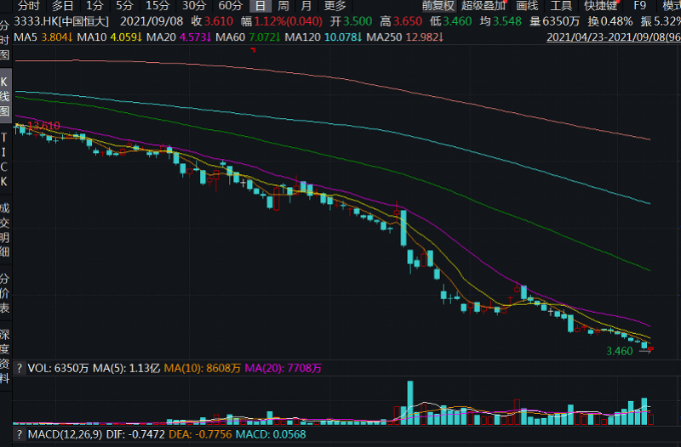Open TICK view in left sidebar

coord(5,159)
